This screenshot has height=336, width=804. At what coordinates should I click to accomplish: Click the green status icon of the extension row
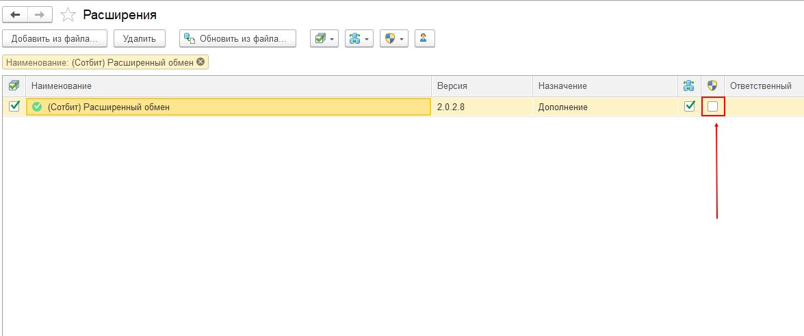coord(37,107)
